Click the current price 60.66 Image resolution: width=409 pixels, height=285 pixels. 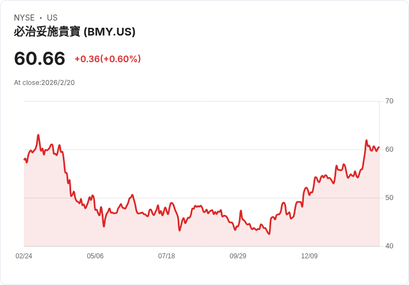tap(39, 58)
